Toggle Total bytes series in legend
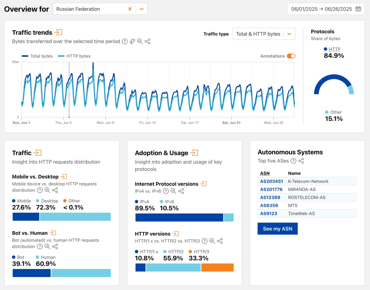 37,56
